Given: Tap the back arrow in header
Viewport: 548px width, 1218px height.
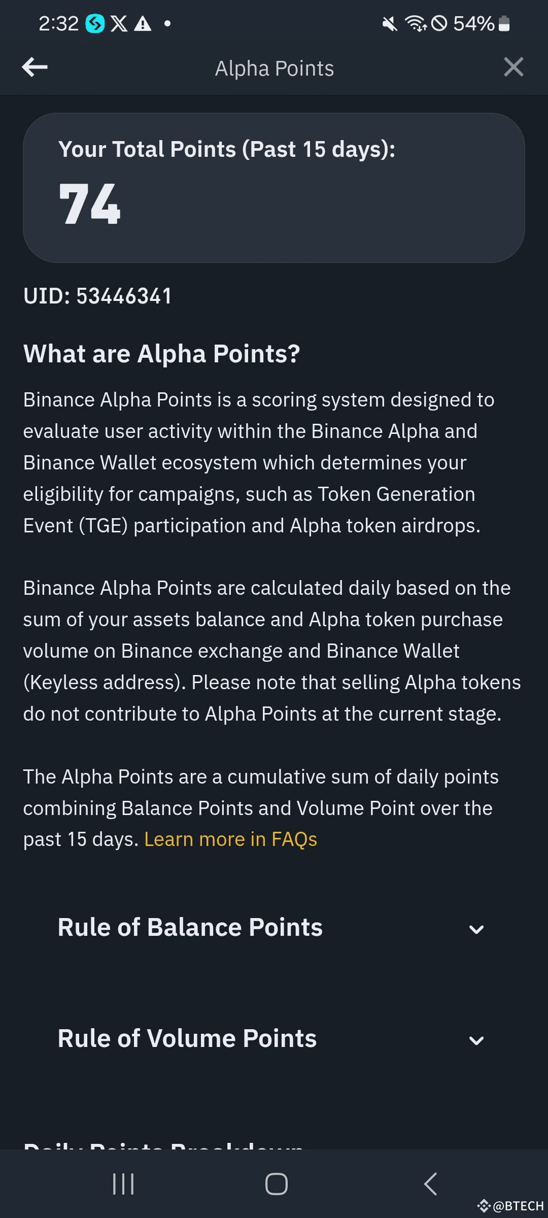Looking at the screenshot, I should pyautogui.click(x=35, y=67).
